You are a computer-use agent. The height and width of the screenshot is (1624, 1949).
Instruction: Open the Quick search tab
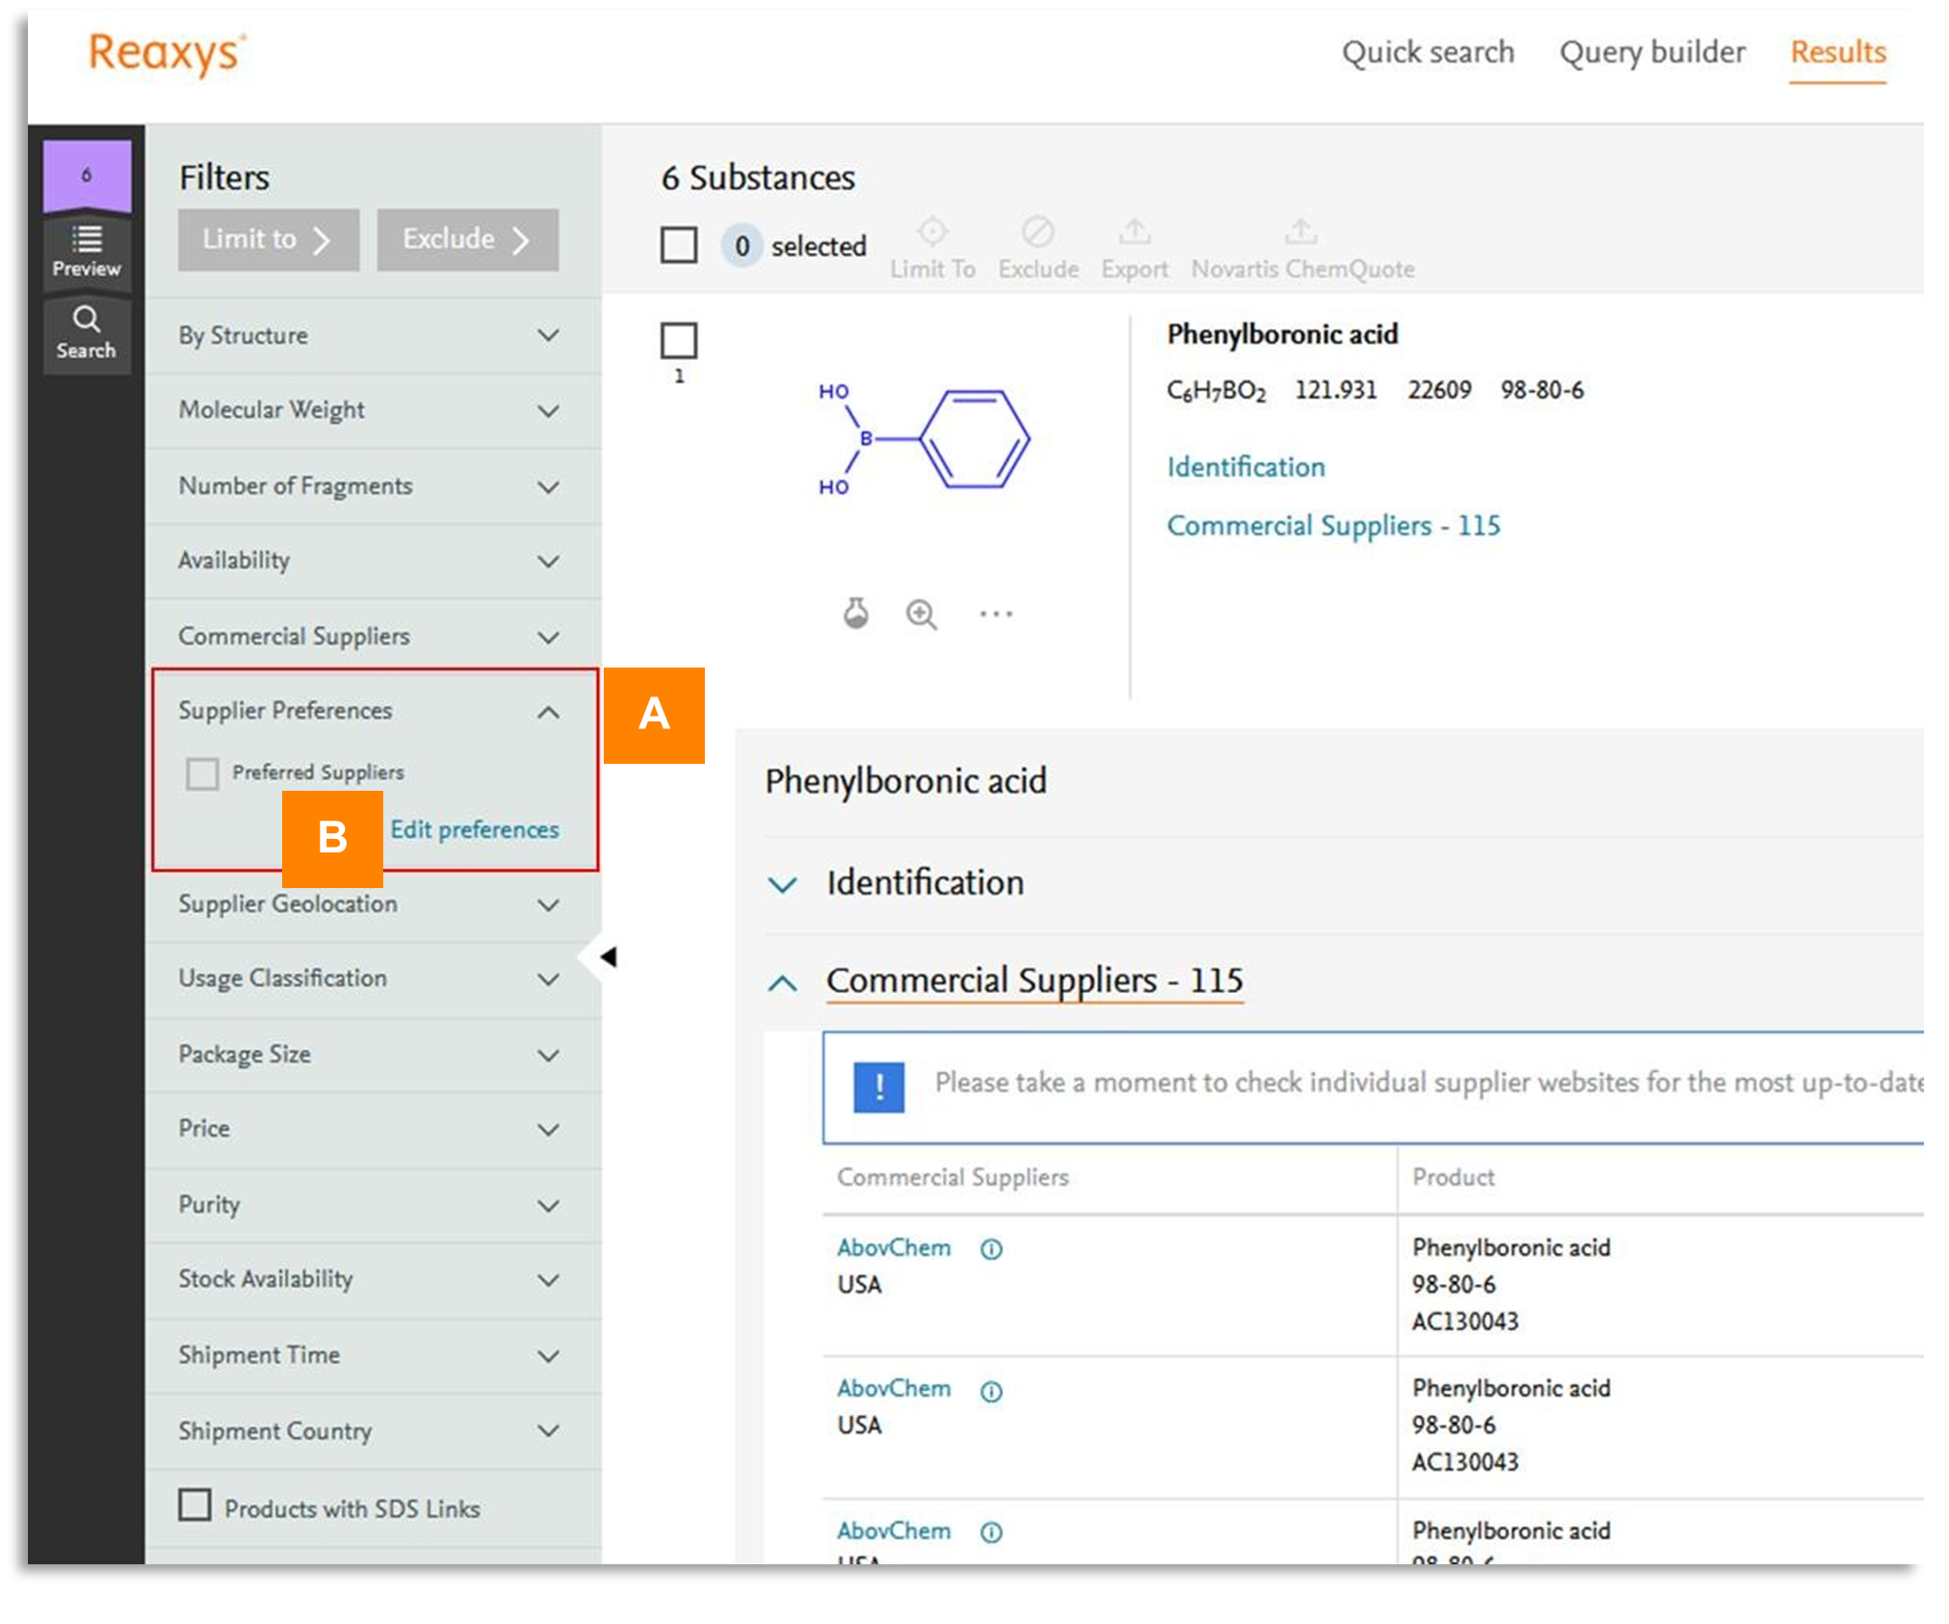pyautogui.click(x=1427, y=52)
